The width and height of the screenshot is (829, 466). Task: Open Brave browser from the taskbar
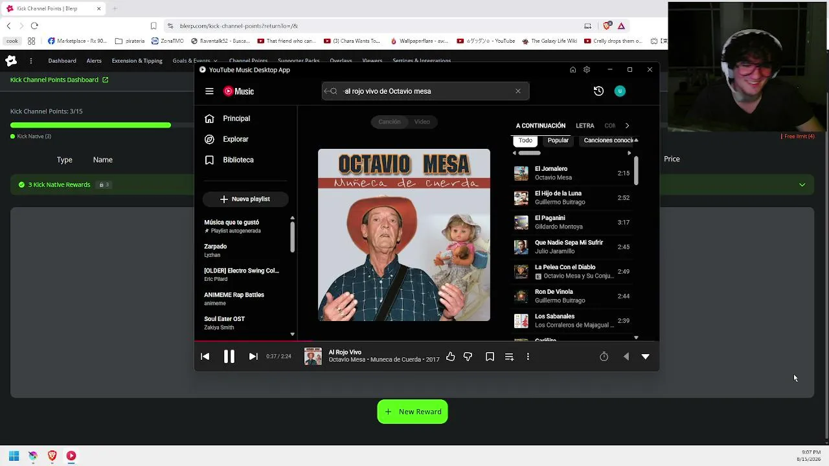pyautogui.click(x=52, y=456)
